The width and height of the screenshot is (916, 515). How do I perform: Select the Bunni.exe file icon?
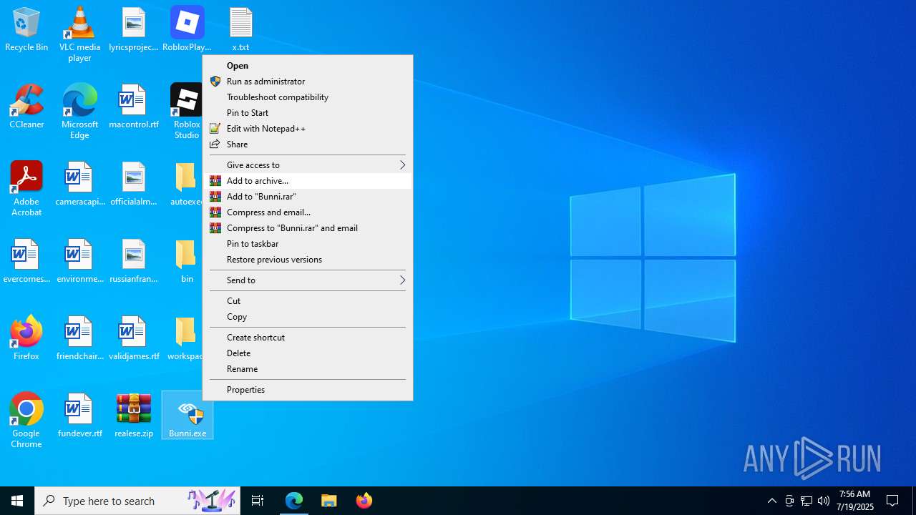pyautogui.click(x=187, y=416)
